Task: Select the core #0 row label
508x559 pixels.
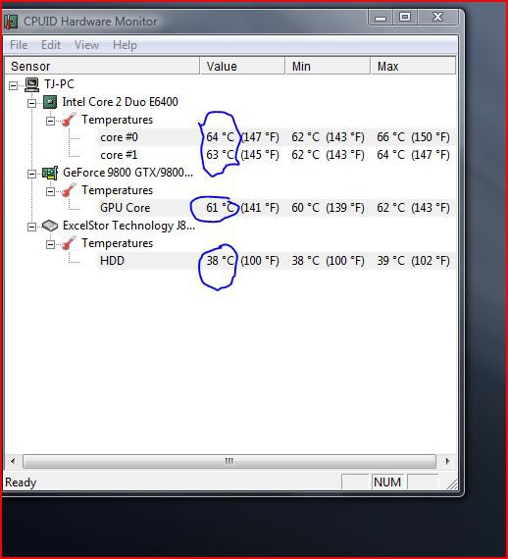Action: pyautogui.click(x=119, y=137)
